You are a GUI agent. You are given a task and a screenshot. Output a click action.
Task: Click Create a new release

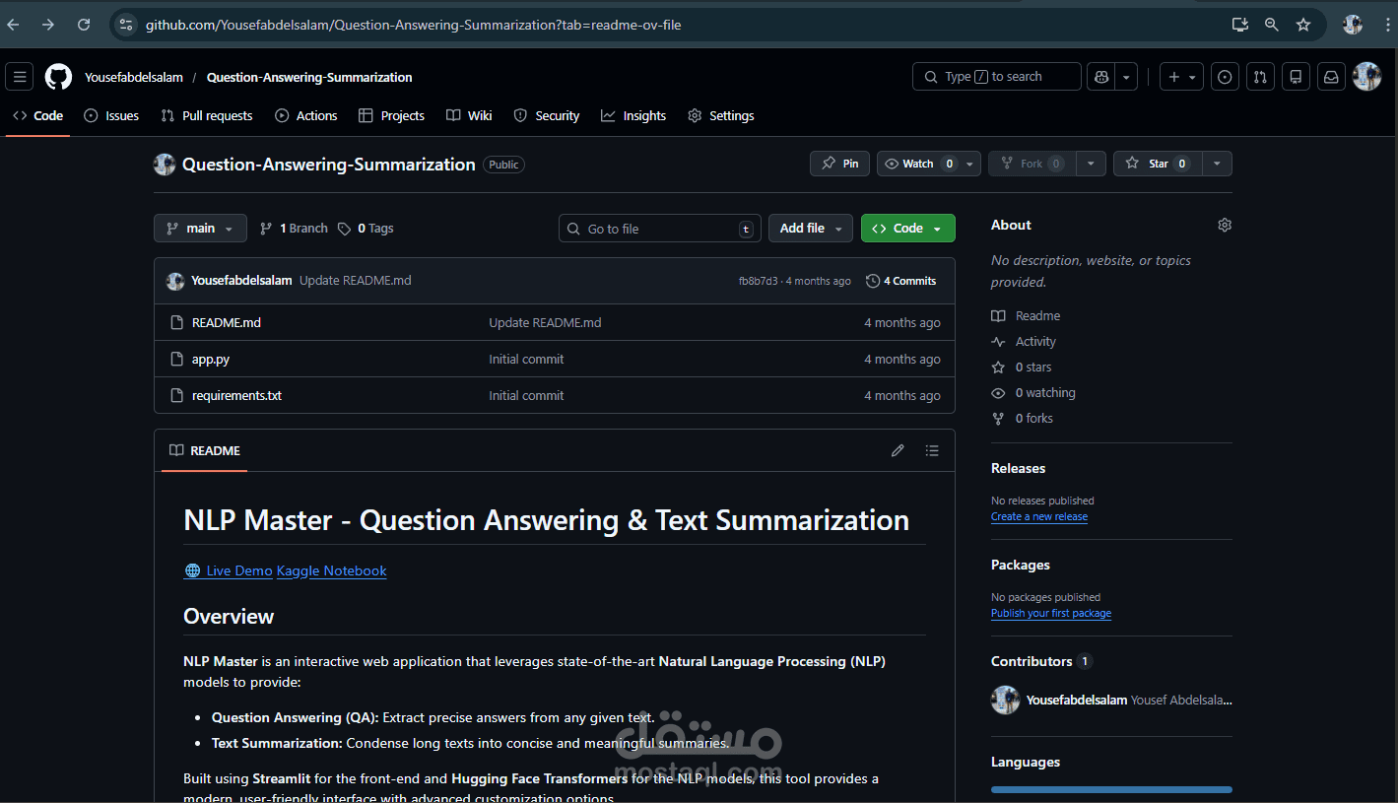coord(1039,516)
